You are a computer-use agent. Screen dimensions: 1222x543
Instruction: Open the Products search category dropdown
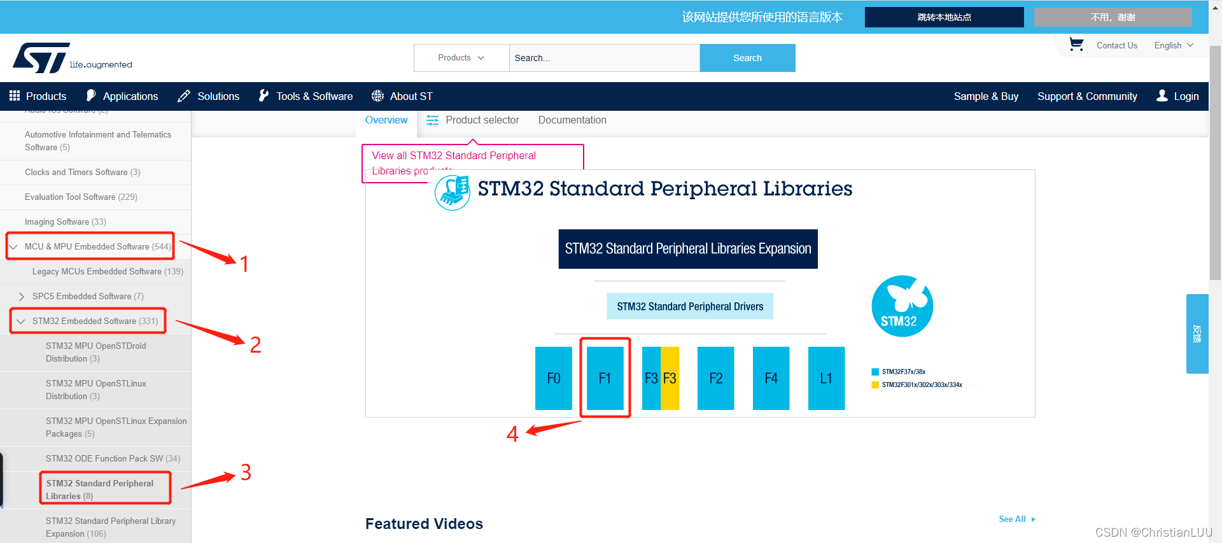click(461, 58)
